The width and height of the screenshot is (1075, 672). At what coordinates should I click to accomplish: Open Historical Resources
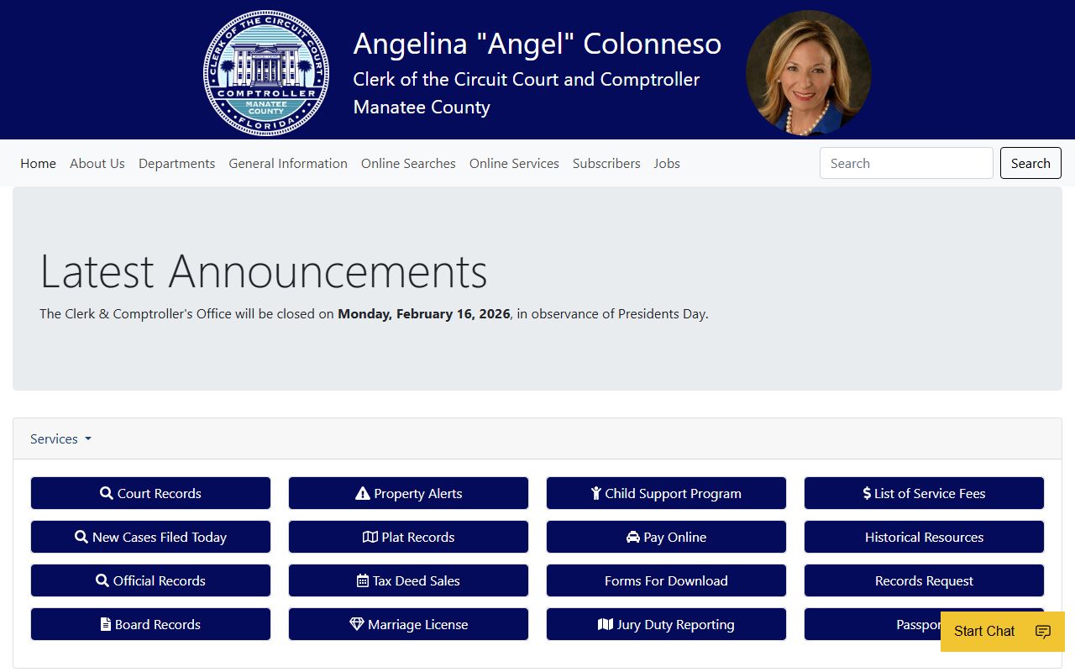pyautogui.click(x=924, y=537)
